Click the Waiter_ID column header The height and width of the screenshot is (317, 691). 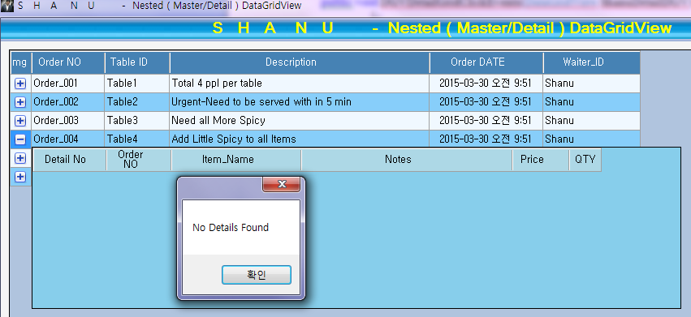[x=592, y=62]
